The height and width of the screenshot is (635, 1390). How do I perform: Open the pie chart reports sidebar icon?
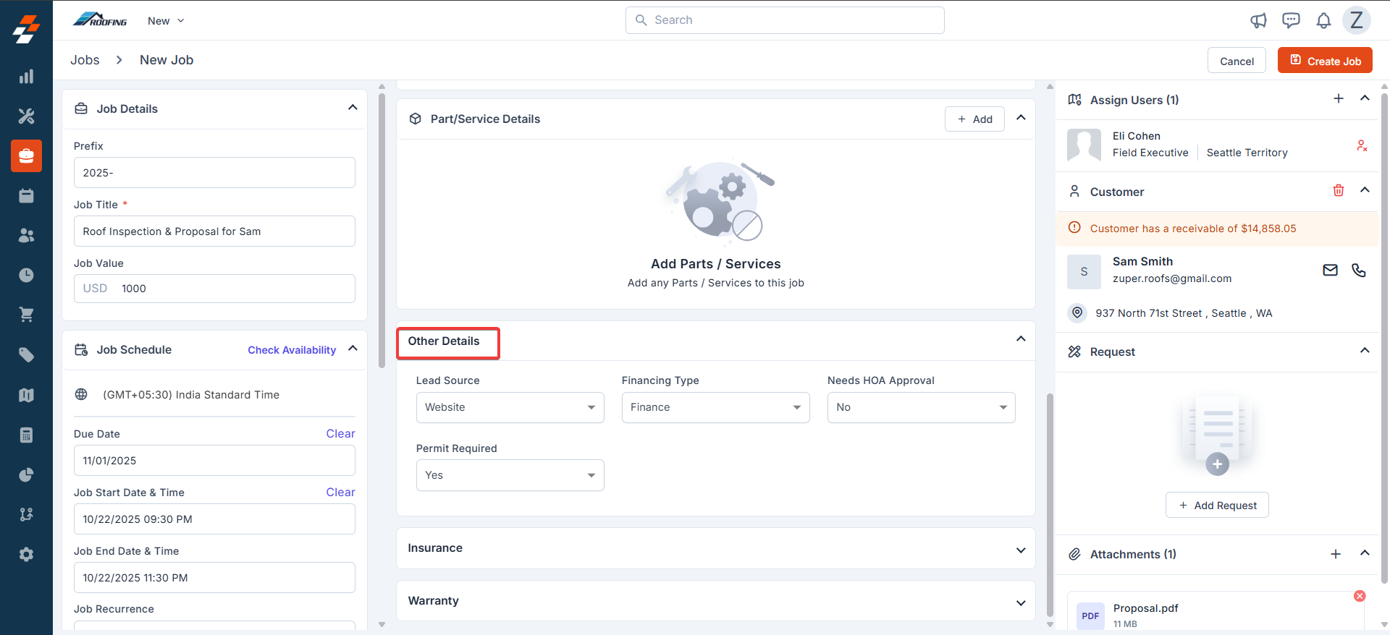pos(26,474)
